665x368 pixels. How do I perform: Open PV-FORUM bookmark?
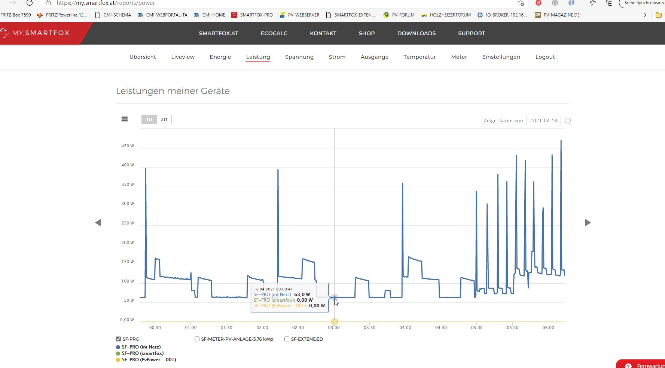point(399,15)
